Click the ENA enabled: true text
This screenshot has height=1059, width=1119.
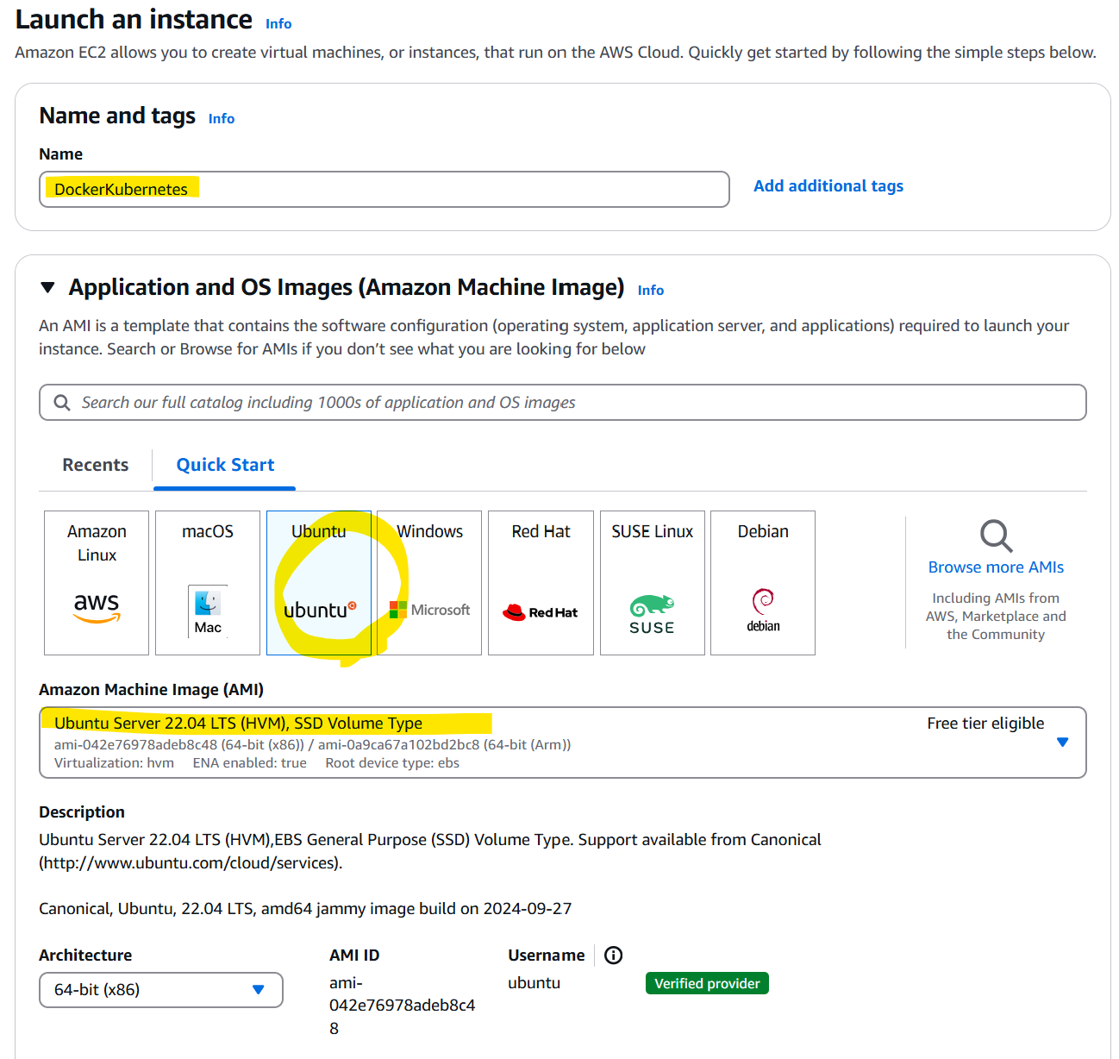coord(250,763)
